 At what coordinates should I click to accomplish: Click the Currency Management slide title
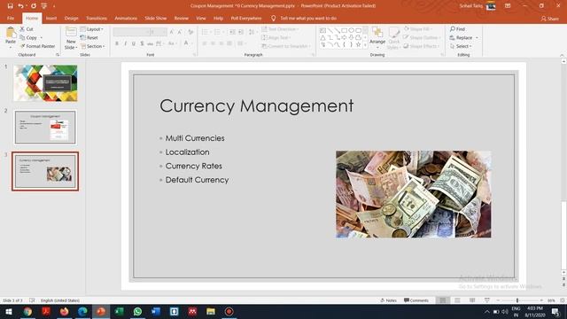[x=257, y=106]
